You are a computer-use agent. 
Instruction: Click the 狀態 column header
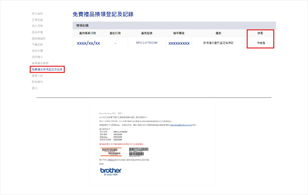click(x=260, y=33)
